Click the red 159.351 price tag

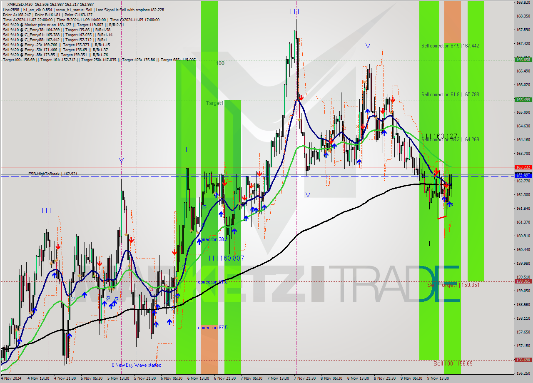point(523,281)
